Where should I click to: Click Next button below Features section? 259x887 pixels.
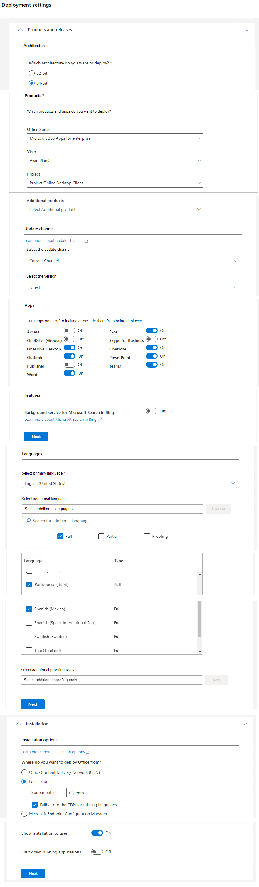tap(36, 437)
